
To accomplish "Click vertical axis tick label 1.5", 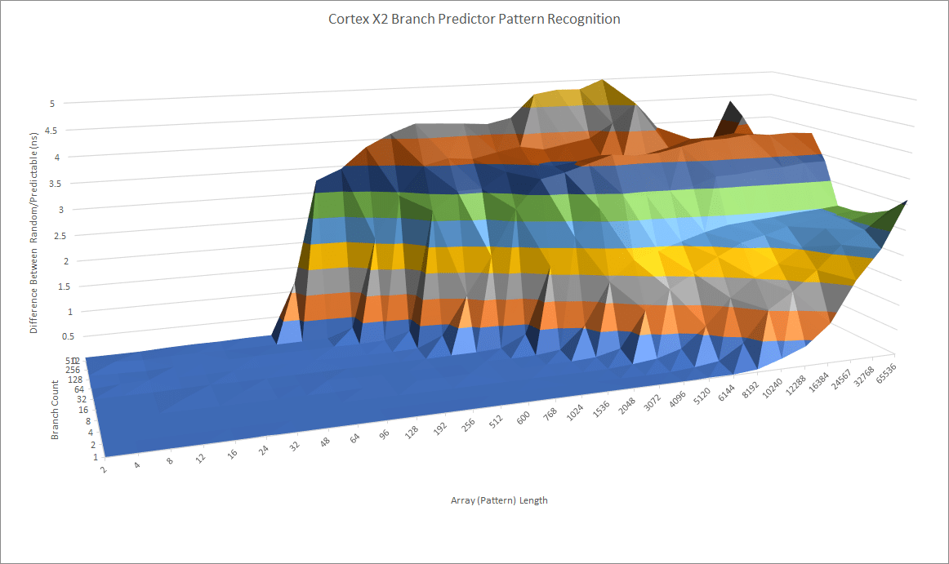I will [x=65, y=286].
